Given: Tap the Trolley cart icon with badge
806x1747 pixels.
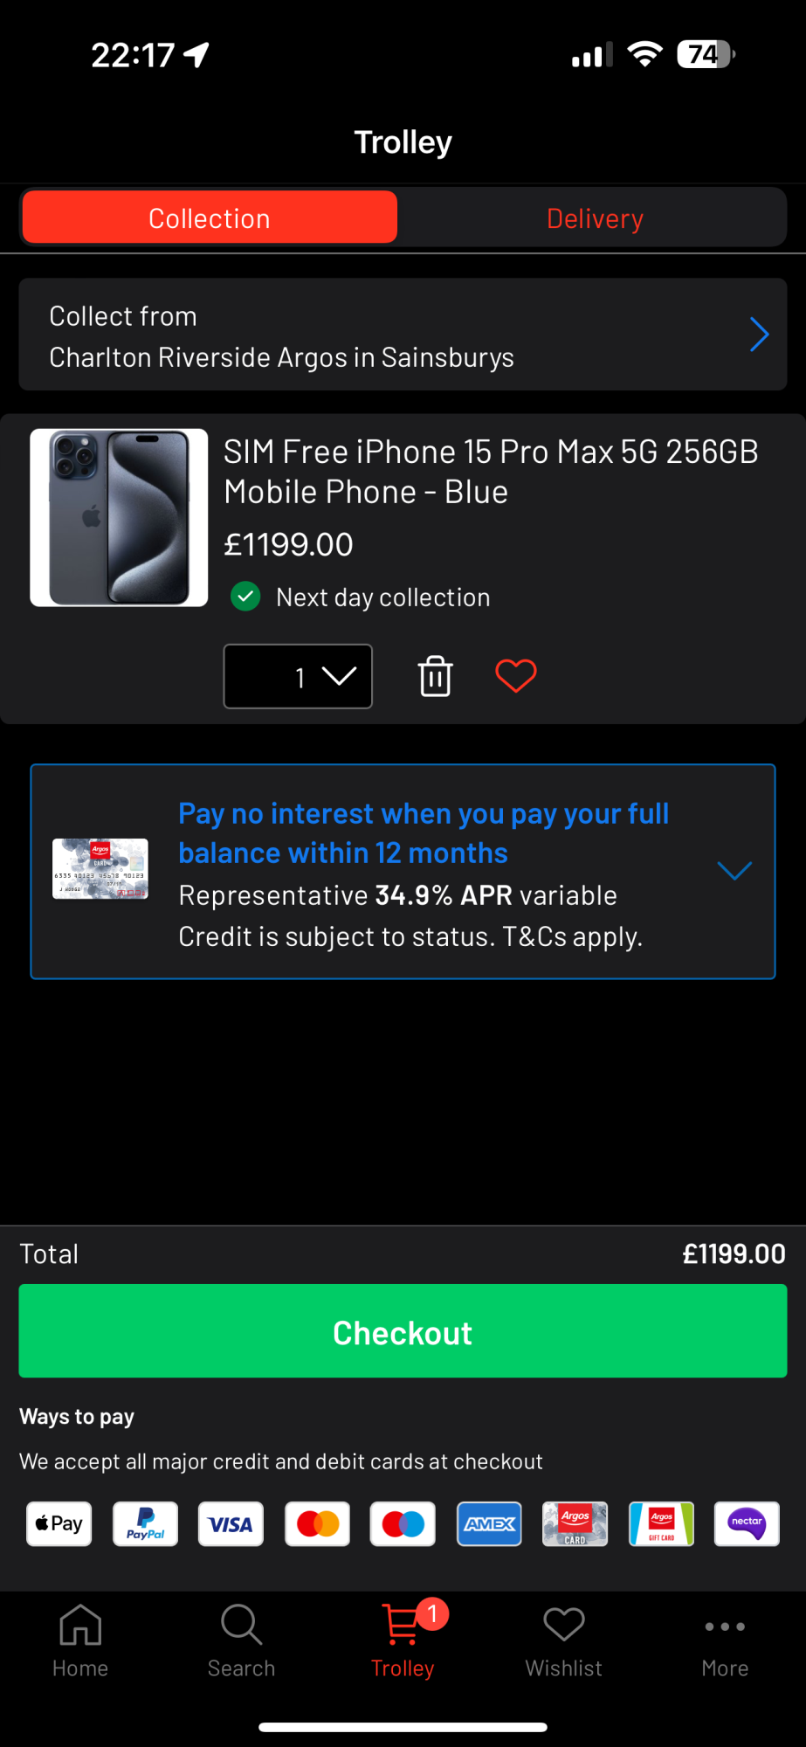Looking at the screenshot, I should click(403, 1623).
